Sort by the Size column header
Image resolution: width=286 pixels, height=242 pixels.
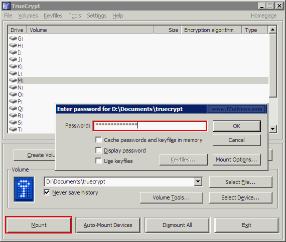click(x=167, y=30)
